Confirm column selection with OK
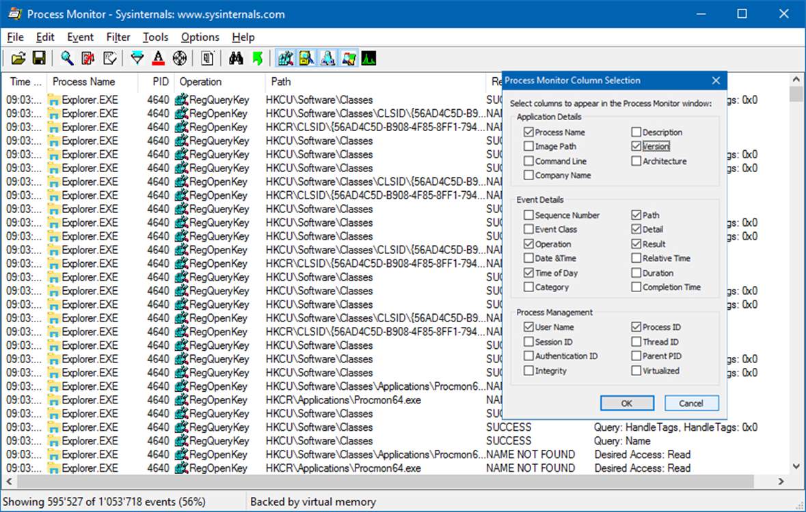This screenshot has width=806, height=512. 627,403
